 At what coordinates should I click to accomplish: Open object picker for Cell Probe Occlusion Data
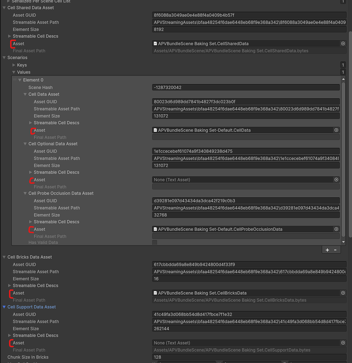point(336,229)
